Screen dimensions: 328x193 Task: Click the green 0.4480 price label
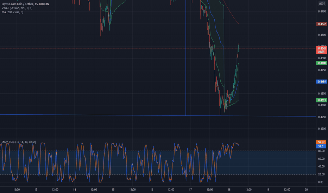322,63
